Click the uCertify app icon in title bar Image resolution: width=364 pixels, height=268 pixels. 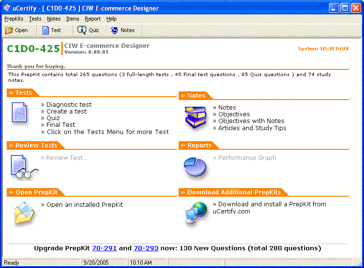(7, 8)
